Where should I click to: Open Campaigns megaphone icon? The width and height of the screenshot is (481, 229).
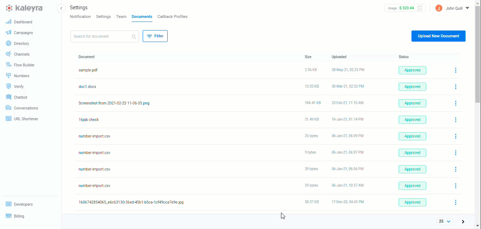point(9,33)
